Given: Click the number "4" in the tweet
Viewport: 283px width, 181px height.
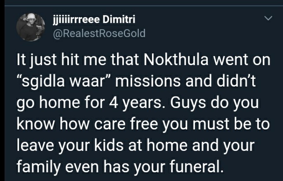Looking at the screenshot, I should click(114, 103).
